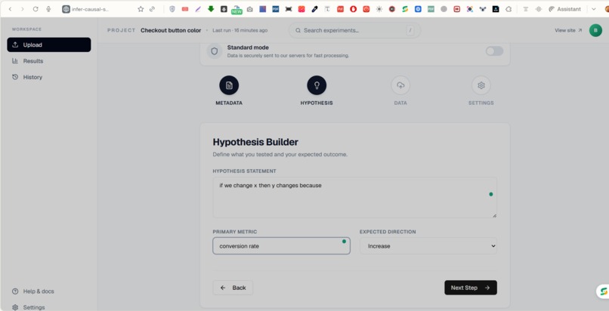The height and width of the screenshot is (311, 609).
Task: Click the shield icon beside Standard mode
Action: (x=215, y=51)
